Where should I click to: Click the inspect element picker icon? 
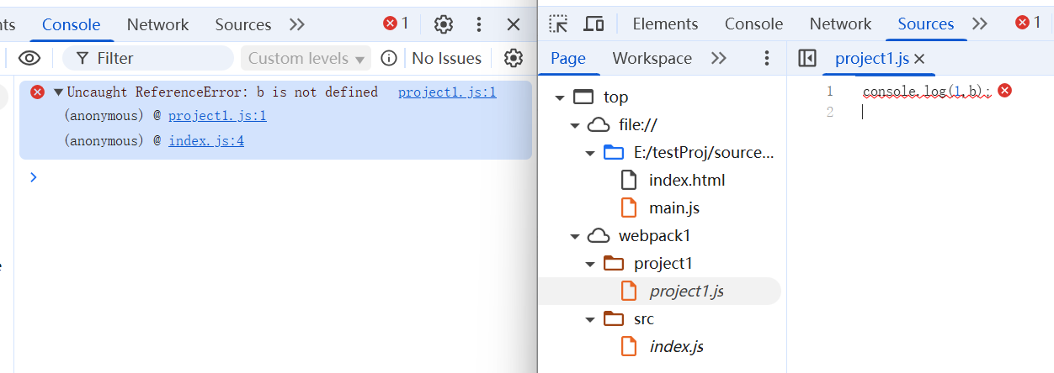(558, 24)
